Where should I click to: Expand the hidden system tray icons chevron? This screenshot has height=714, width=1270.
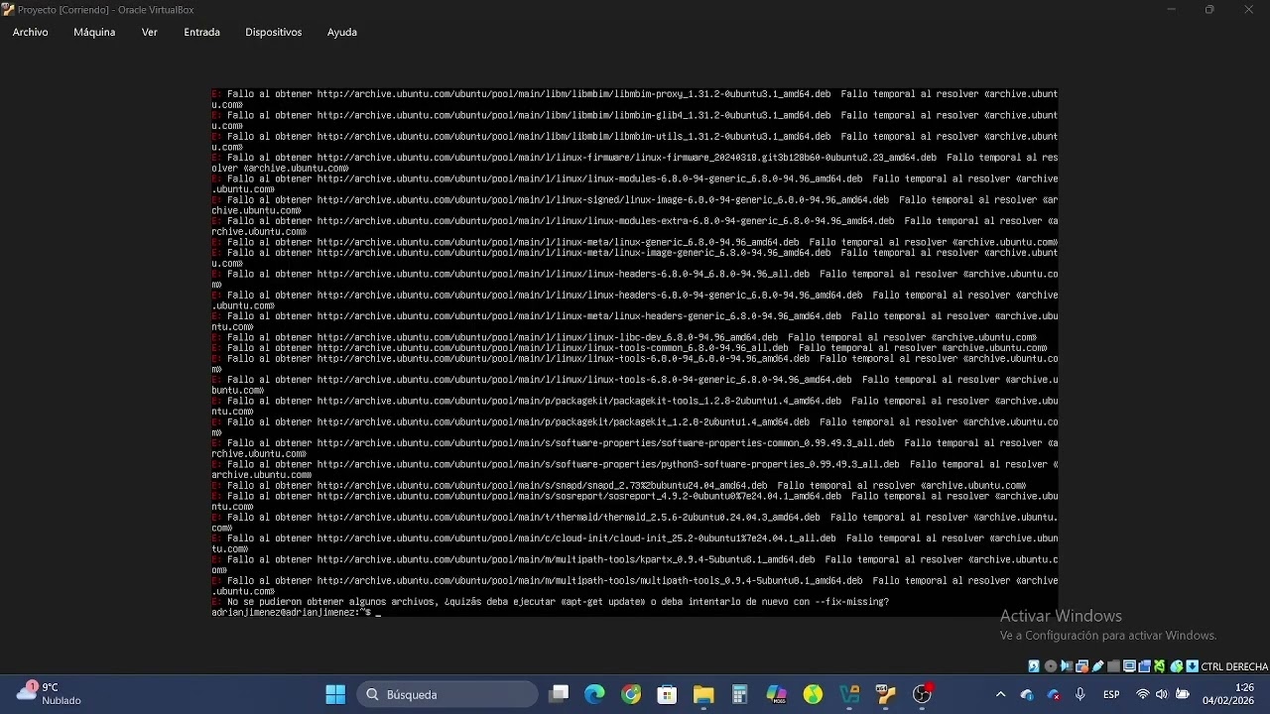click(x=1000, y=694)
